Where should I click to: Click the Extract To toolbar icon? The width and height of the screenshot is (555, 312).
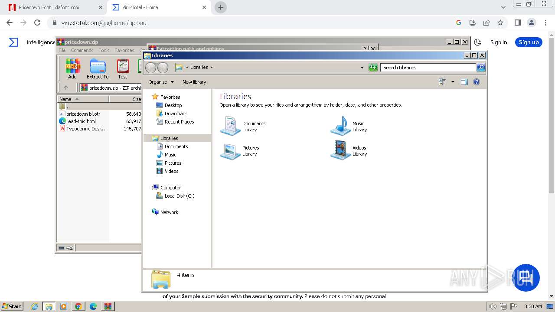coord(98,69)
